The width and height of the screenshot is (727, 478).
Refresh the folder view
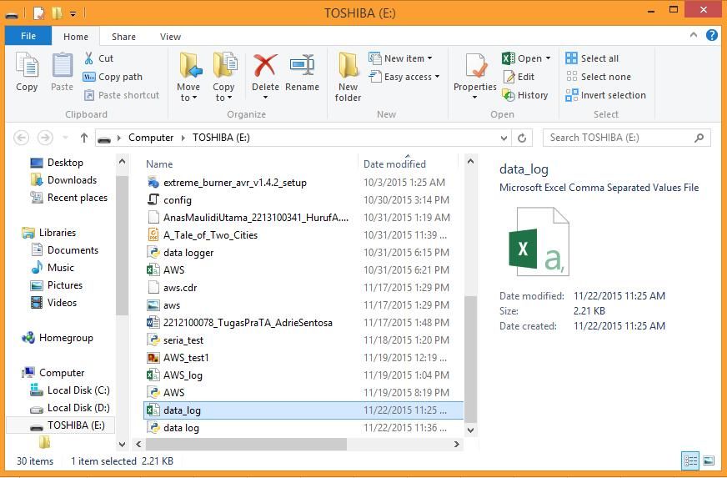point(522,138)
